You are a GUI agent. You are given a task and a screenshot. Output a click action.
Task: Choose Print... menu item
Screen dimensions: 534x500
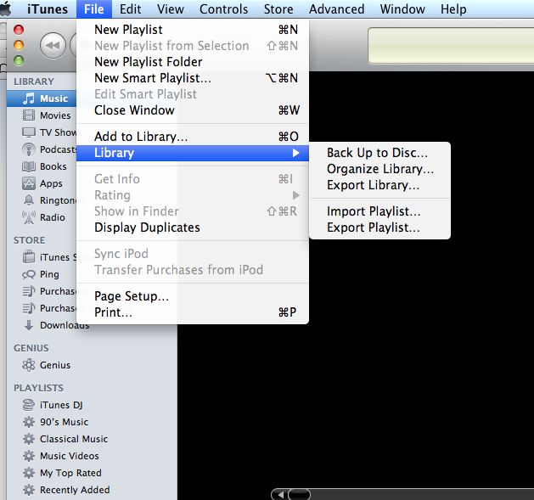(x=193, y=312)
